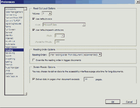Enable Use default voice checkbox

tap(33, 19)
